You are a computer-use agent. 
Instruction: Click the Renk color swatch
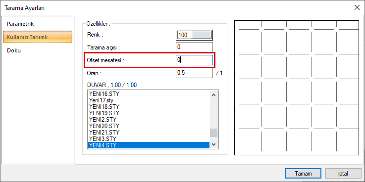(202, 35)
